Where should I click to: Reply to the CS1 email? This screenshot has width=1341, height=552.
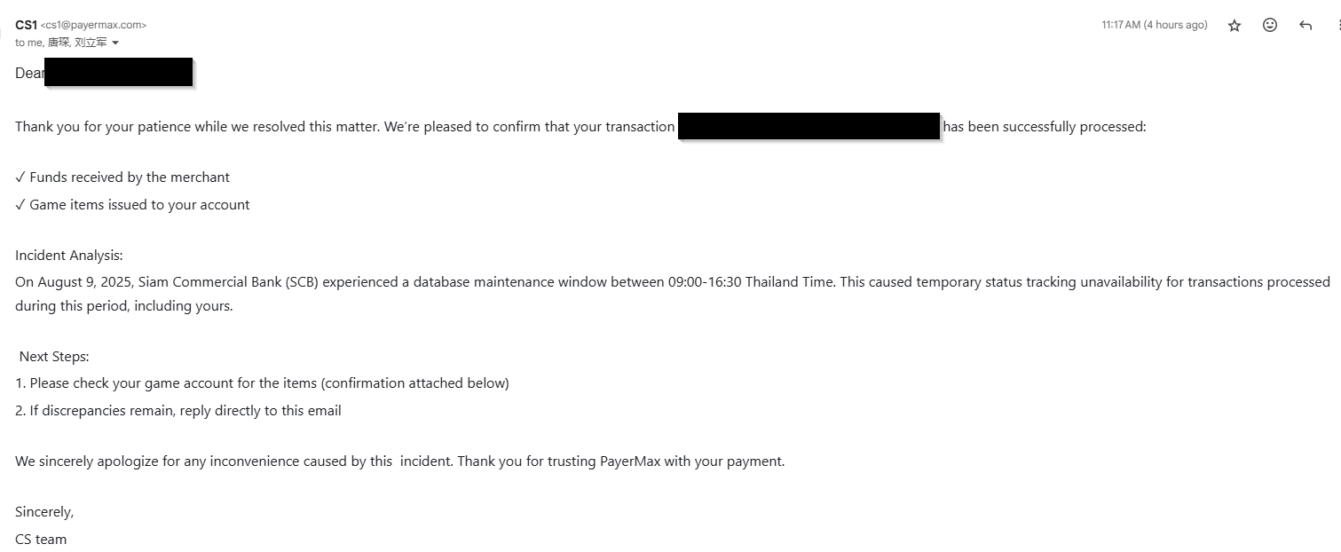pyautogui.click(x=1306, y=26)
